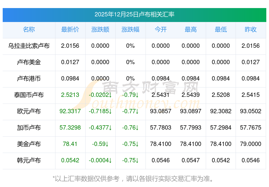Image resolution: width=269 pixels, height=187 pixels.
Task: Open the 卢布美金 currency pair
Action: (29, 62)
